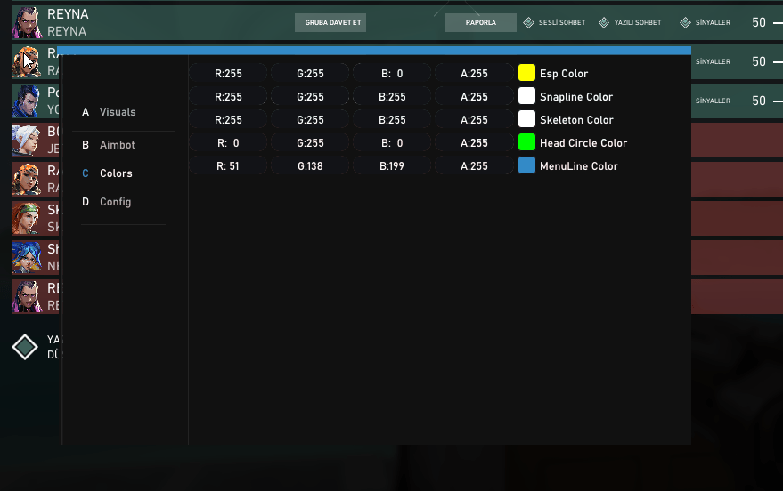This screenshot has height=491, width=783.
Task: Click the Head Circle Color label
Action: pyautogui.click(x=583, y=143)
